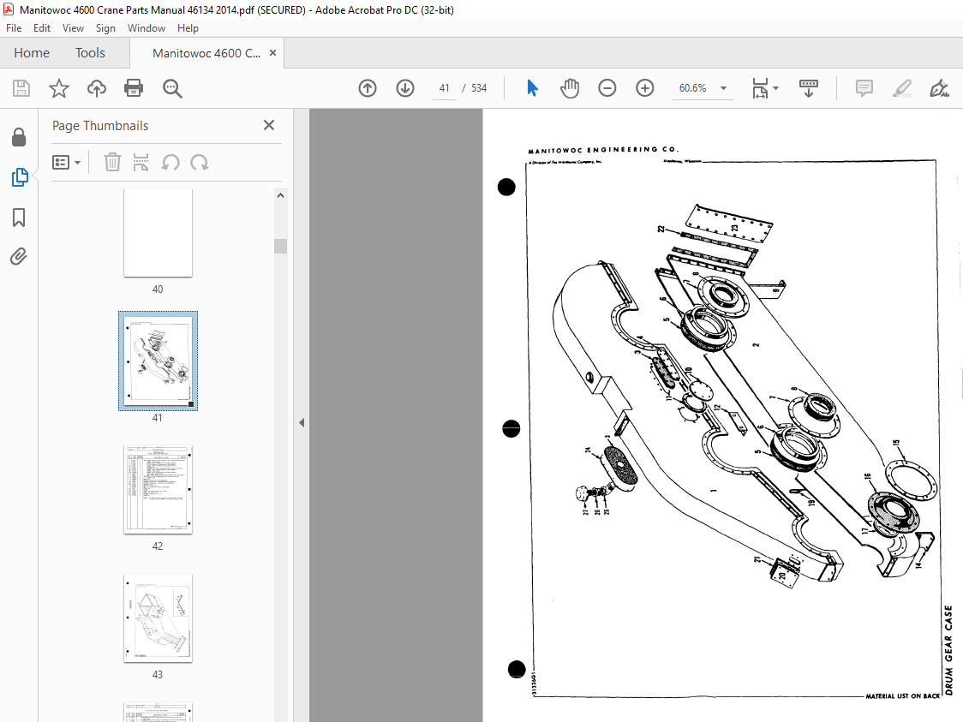Close the Page Thumbnails panel
Image resolution: width=963 pixels, height=722 pixels.
point(269,125)
